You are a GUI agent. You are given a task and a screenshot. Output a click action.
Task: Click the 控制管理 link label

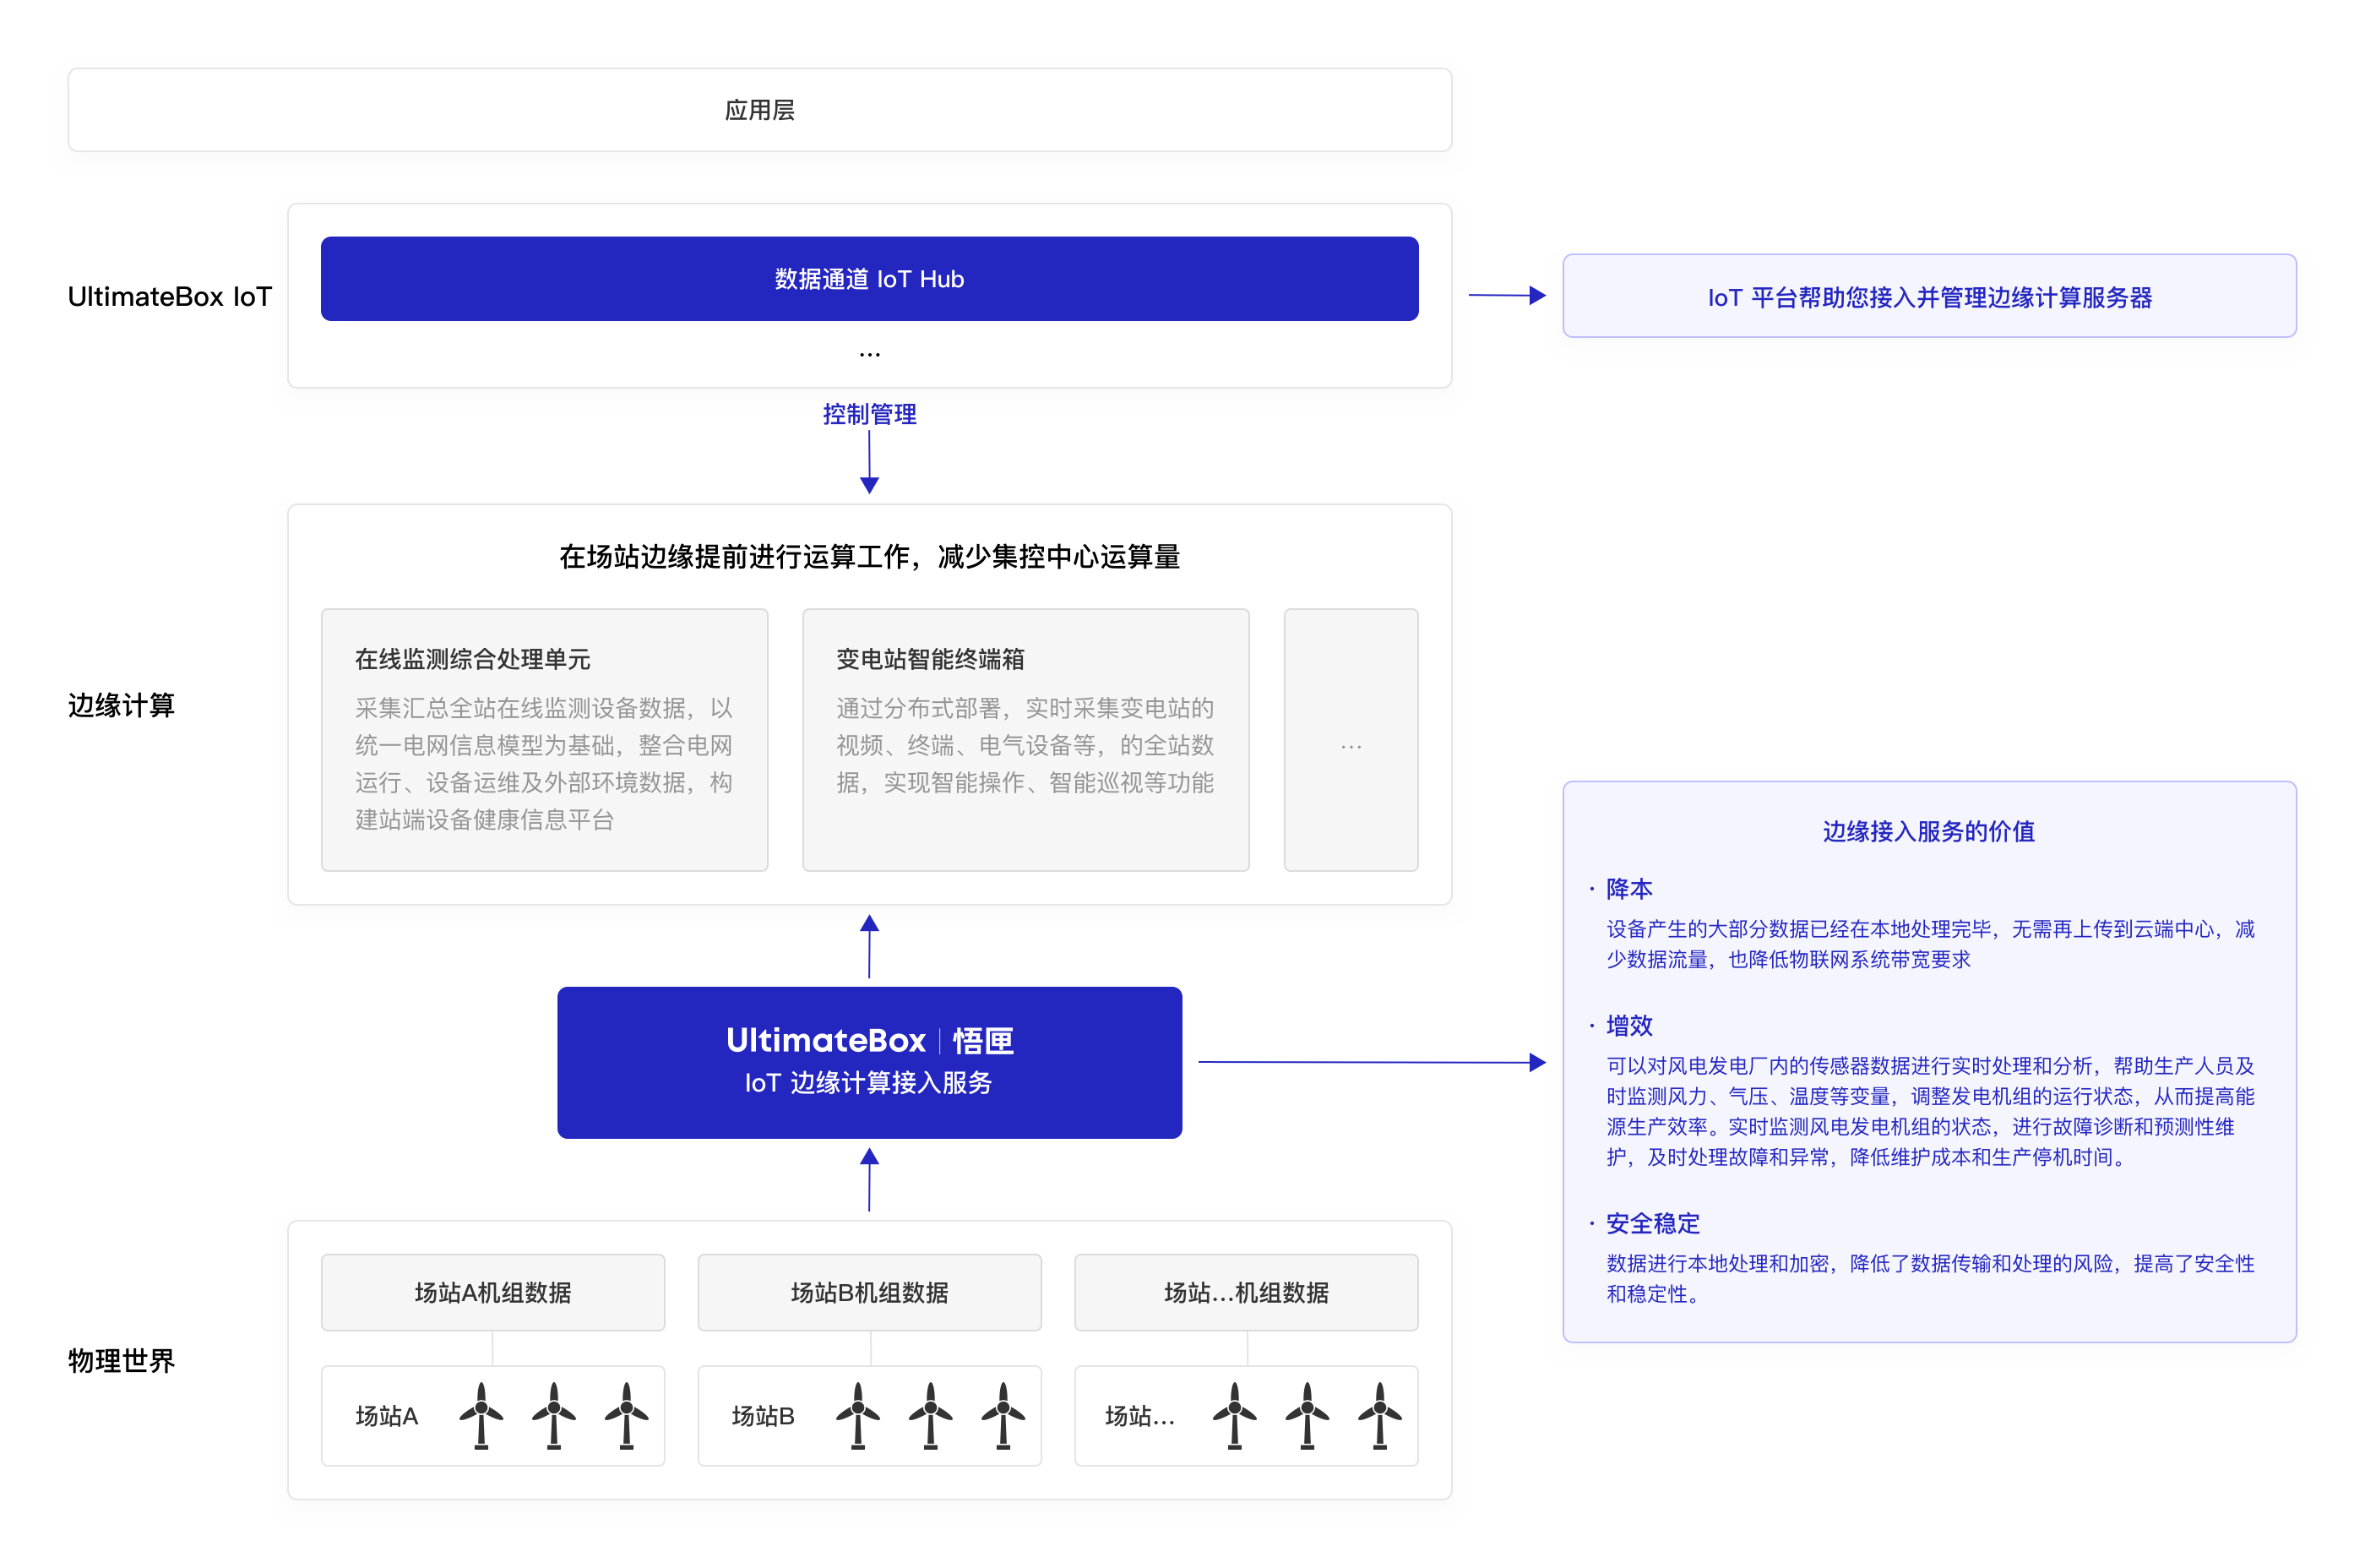pos(868,414)
